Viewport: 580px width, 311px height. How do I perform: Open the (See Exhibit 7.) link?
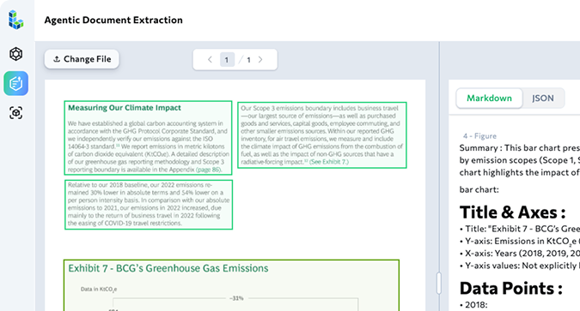coord(329,162)
